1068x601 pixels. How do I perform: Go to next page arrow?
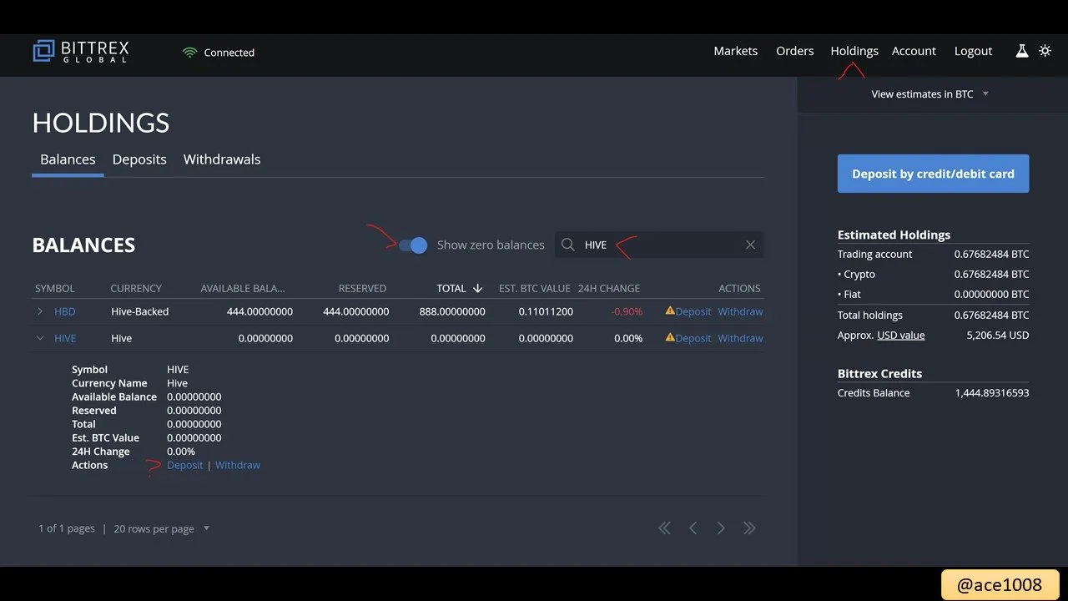(721, 528)
